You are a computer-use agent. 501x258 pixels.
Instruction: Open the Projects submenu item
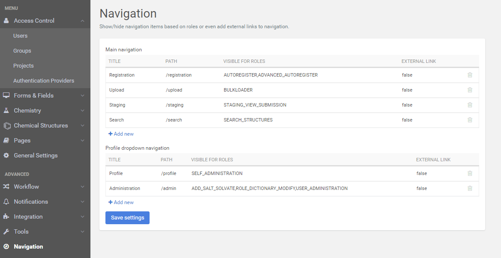pyautogui.click(x=23, y=66)
